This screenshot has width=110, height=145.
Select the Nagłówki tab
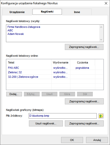[47, 12]
